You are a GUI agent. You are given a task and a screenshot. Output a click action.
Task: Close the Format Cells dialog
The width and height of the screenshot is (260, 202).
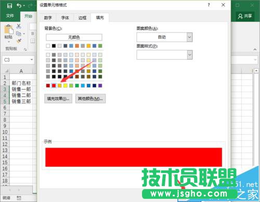(223, 5)
